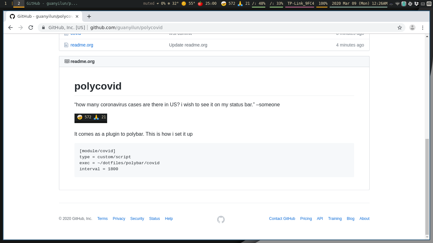The image size is (433, 243).
Task: Click the covid cases face icon in polybar
Action: (x=224, y=3)
